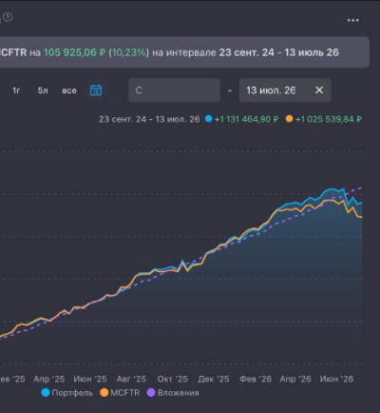Clear the end date with the X icon
This screenshot has width=380, height=413.
tap(319, 90)
